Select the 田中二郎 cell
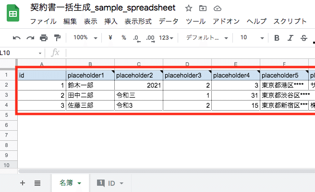Image resolution: width=315 pixels, height=192 pixels. [90, 95]
